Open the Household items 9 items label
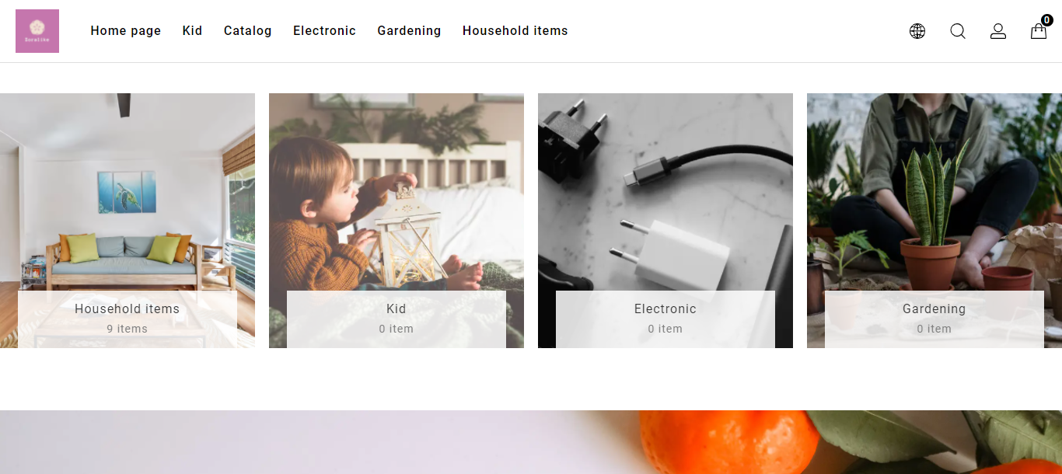The image size is (1062, 474). coord(128,319)
